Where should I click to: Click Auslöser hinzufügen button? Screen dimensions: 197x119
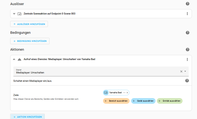coord(29,24)
